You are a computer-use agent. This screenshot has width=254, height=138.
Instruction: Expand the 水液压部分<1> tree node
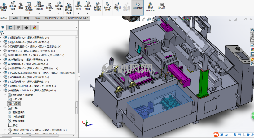[1, 60]
